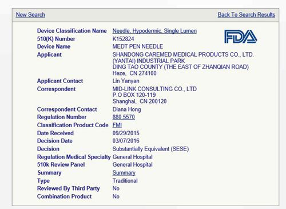Click the Device Classification Name label
286x209 pixels.
72,31
